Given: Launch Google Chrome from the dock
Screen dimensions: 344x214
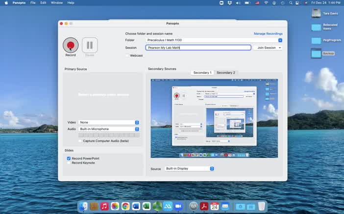Looking at the screenshot, I should click(x=125, y=207).
